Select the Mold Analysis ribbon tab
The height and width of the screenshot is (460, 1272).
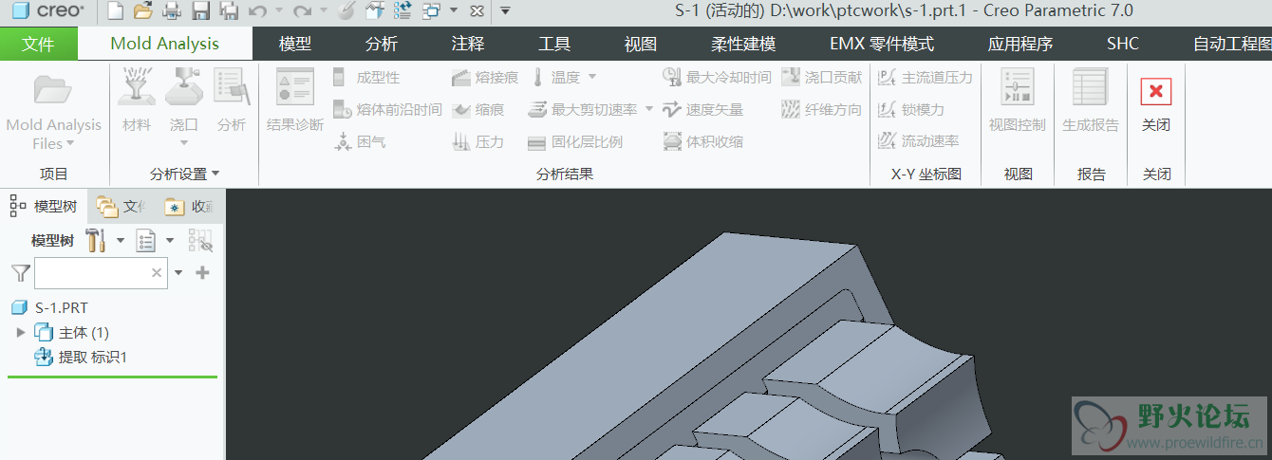point(165,44)
